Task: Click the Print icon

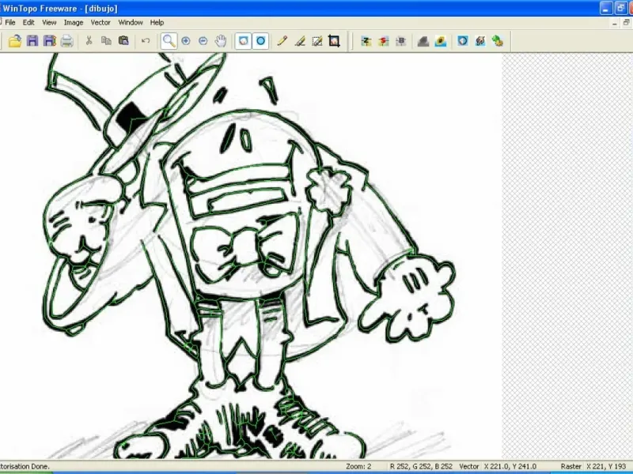Action: click(67, 41)
